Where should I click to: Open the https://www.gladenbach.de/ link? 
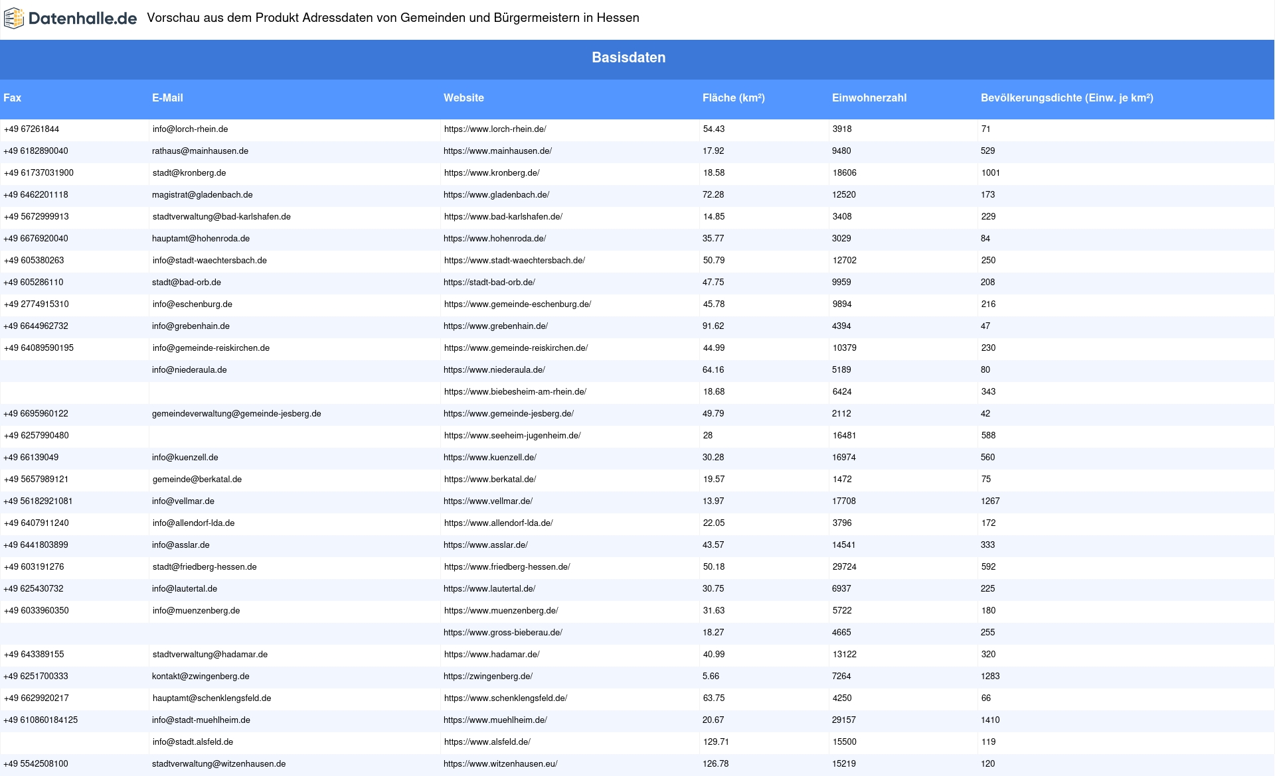click(x=497, y=195)
